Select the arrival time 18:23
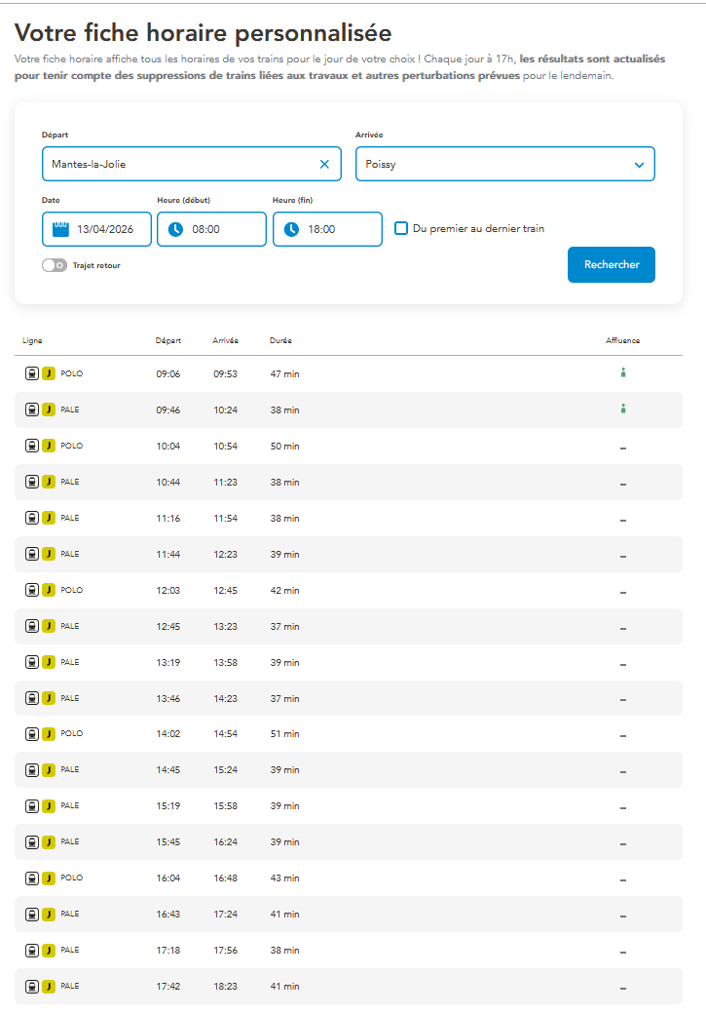The width and height of the screenshot is (706, 1014). click(x=225, y=987)
